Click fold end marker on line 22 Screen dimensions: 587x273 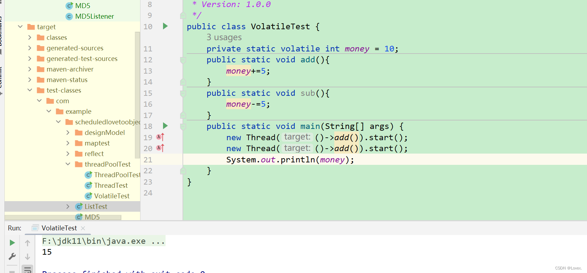pyautogui.click(x=183, y=171)
